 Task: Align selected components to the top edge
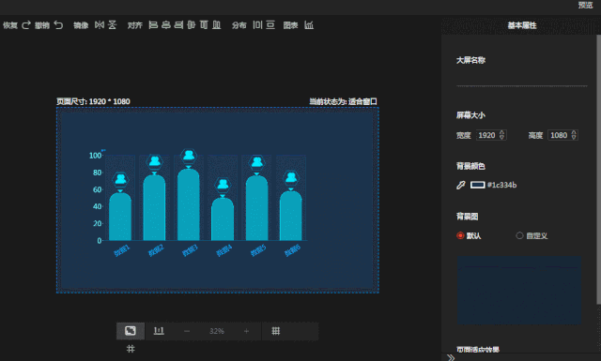pos(204,25)
